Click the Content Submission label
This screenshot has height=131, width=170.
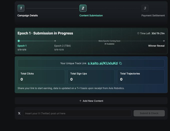click(91, 16)
